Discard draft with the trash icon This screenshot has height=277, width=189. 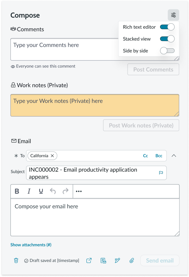pos(16,260)
